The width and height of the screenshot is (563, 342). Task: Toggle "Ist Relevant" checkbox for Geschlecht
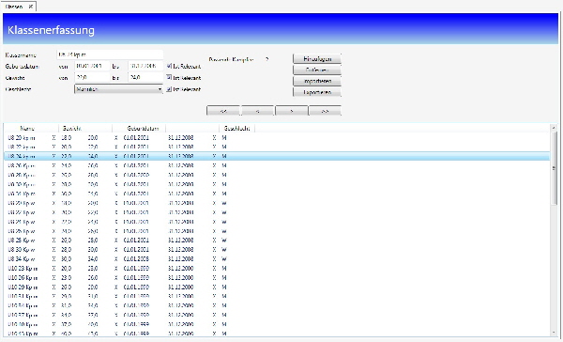pos(169,89)
